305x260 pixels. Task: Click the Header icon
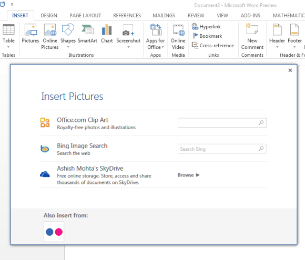[x=277, y=29]
